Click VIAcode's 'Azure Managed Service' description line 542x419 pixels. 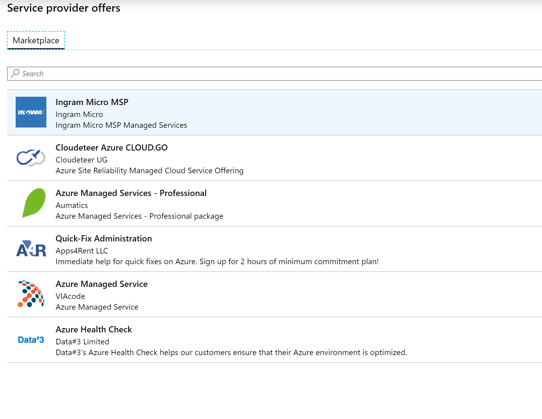[97, 307]
